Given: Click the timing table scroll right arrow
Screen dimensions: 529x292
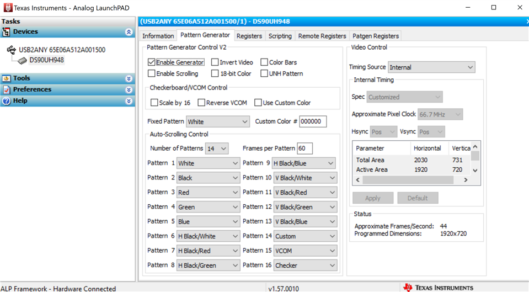Looking at the screenshot, I should tap(466, 180).
